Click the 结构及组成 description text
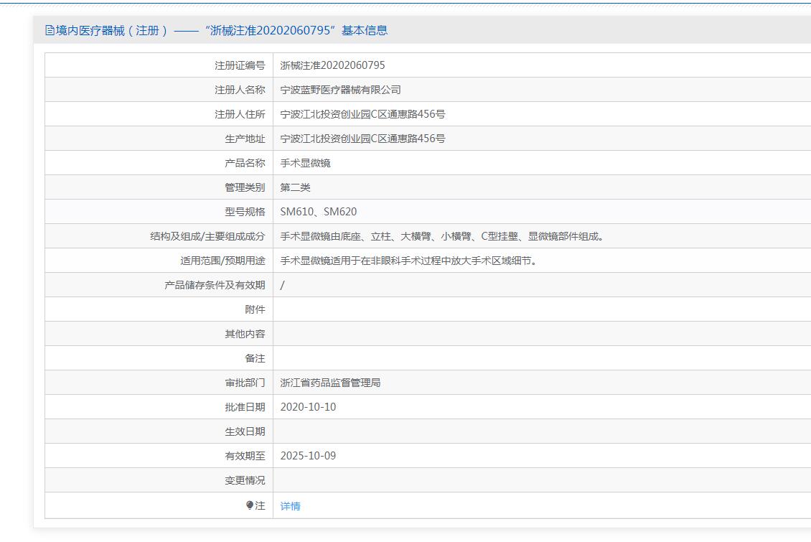Image resolution: width=811 pixels, height=542 pixels. pyautogui.click(x=441, y=236)
